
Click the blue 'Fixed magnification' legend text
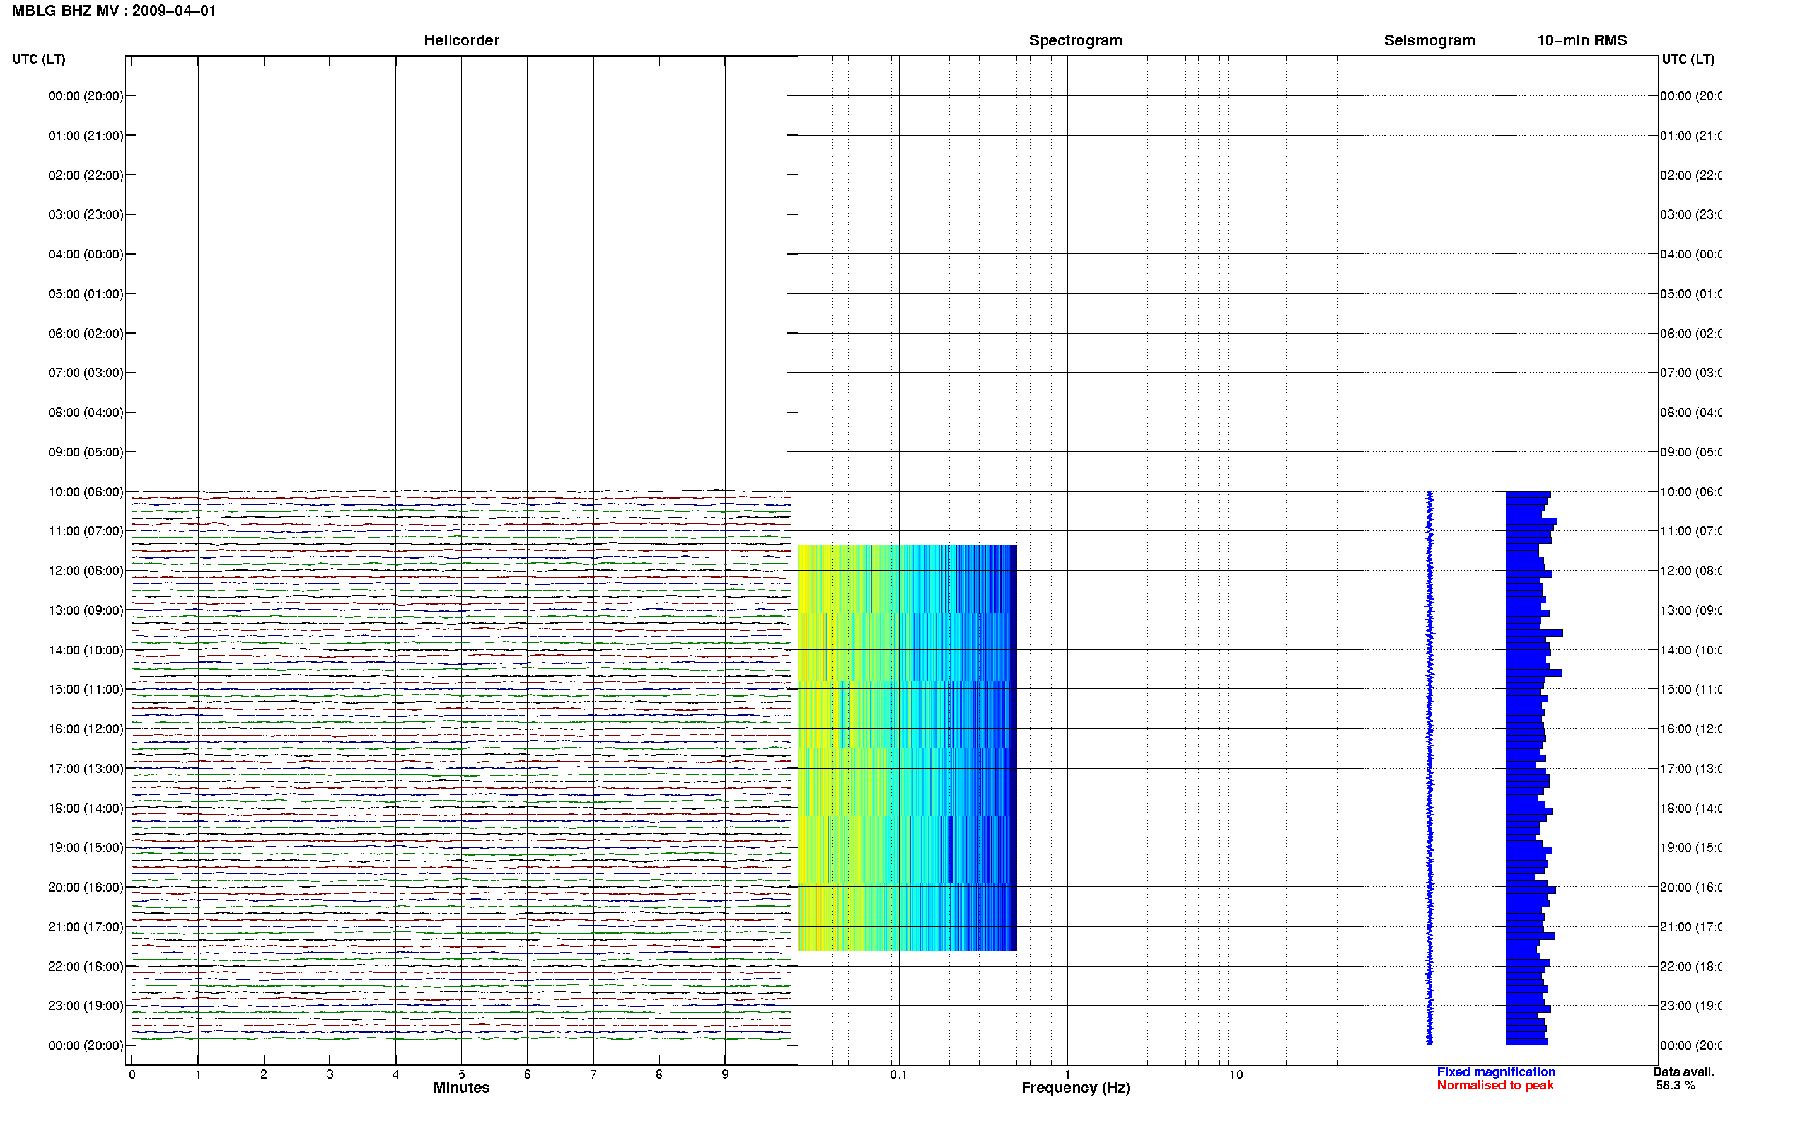point(1496,1072)
